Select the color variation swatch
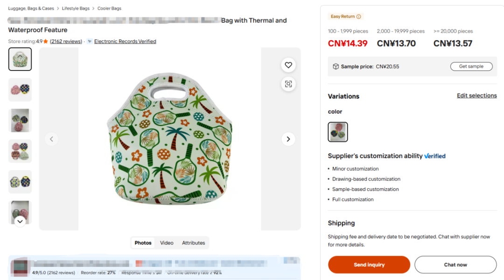 pos(338,132)
